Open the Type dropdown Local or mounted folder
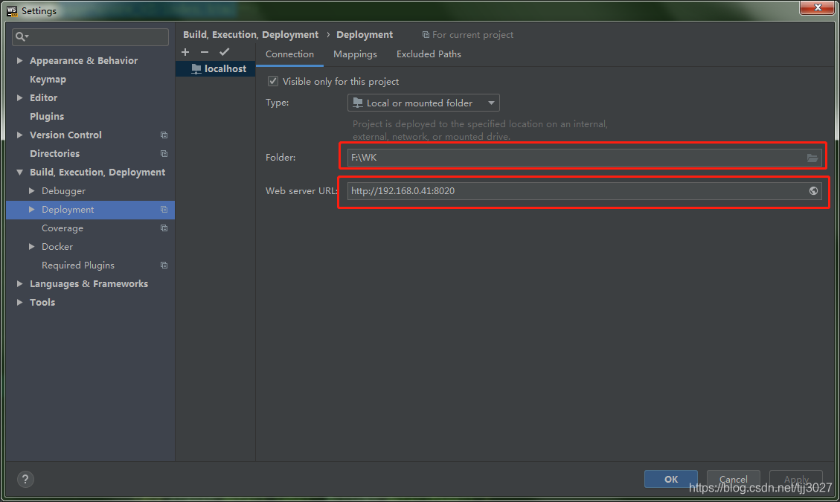 pyautogui.click(x=423, y=103)
